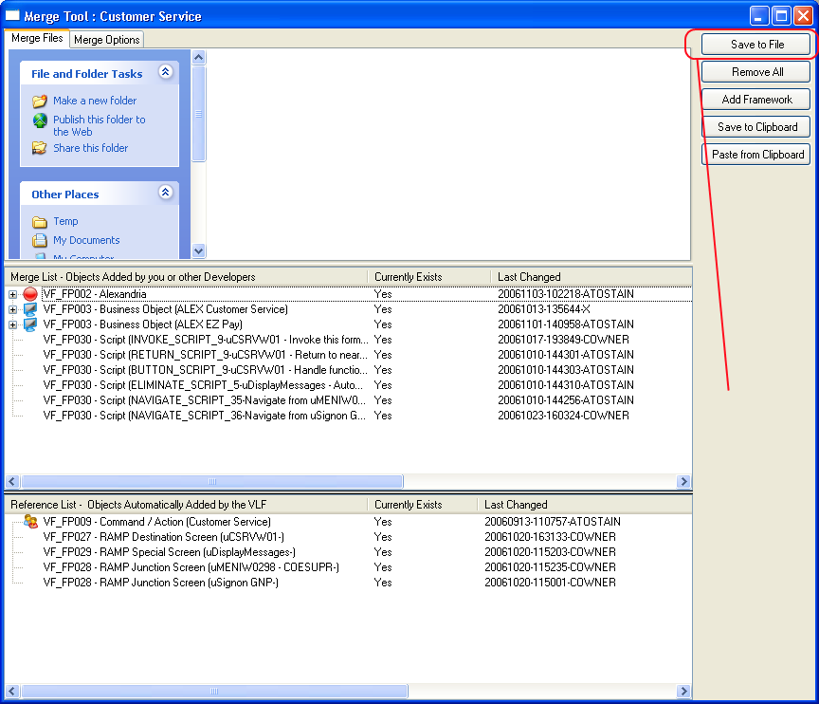
Task: Select RAMP Junction Screen uSignon GNP row
Action: coord(349,583)
